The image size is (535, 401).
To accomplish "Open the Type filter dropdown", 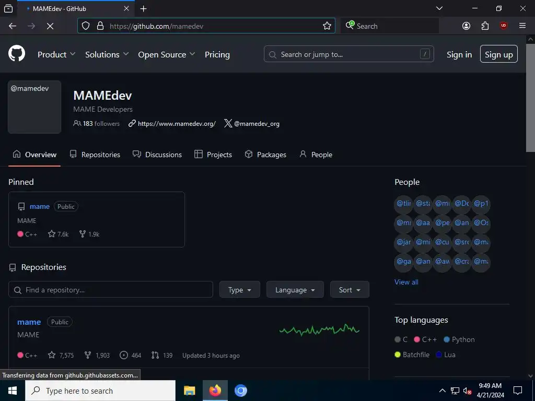I will tap(239, 290).
